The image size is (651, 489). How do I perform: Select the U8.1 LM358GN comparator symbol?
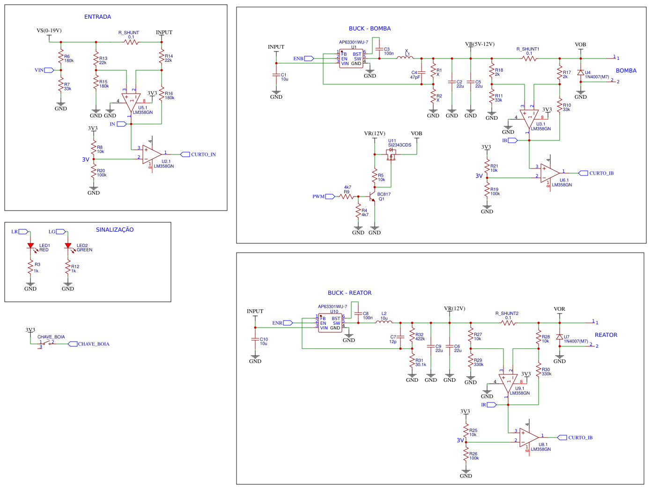[x=529, y=438]
